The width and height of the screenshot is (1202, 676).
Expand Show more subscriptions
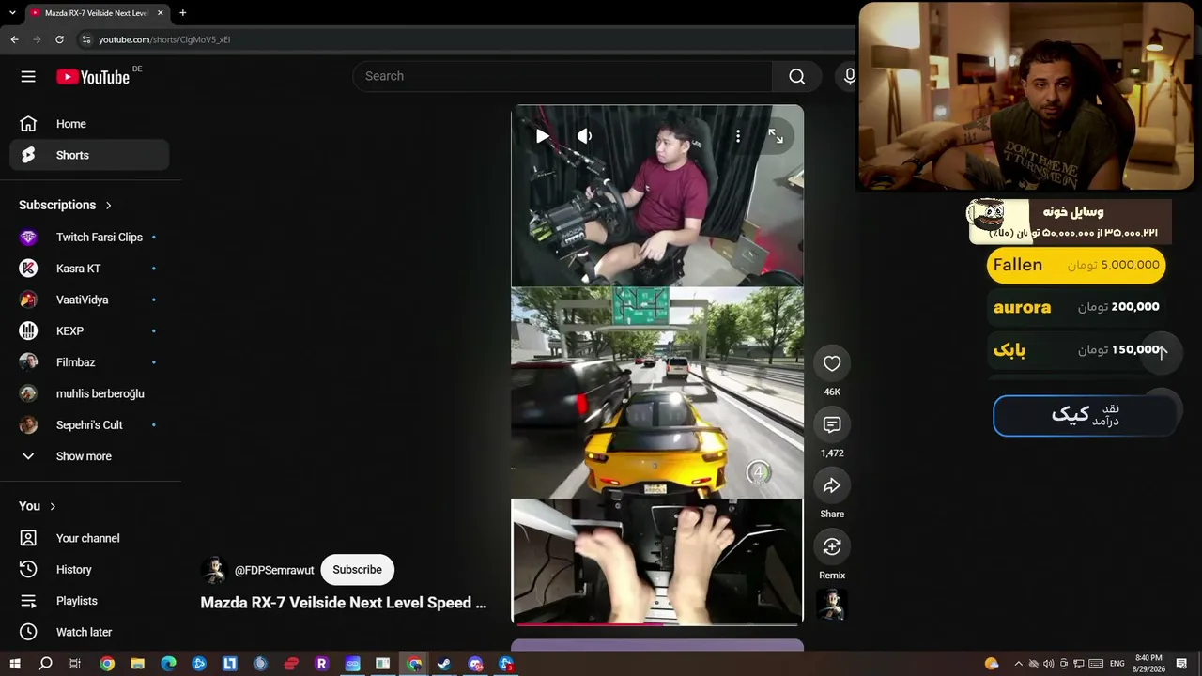click(89, 456)
